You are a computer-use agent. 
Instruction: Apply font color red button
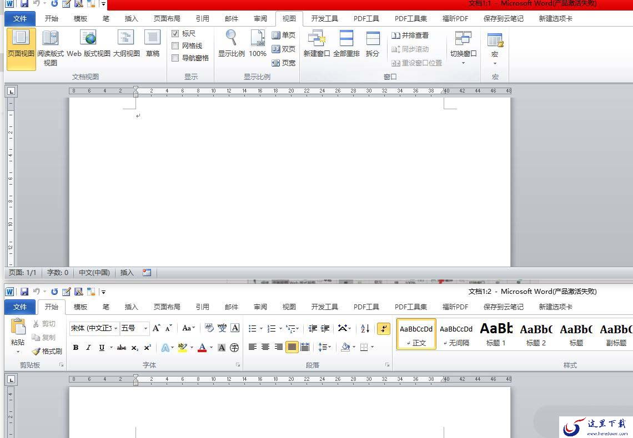click(202, 347)
